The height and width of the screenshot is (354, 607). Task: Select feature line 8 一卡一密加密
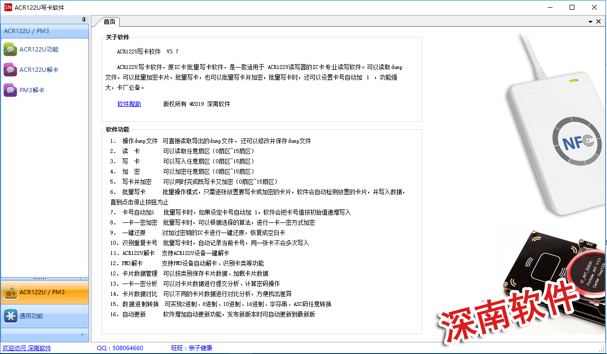coord(212,222)
